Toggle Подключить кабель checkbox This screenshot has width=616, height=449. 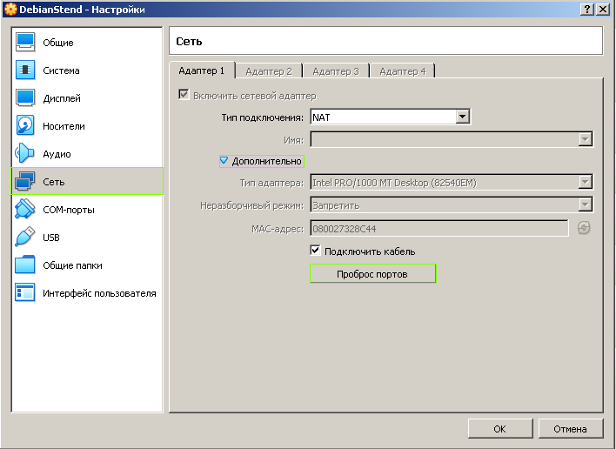click(x=315, y=251)
